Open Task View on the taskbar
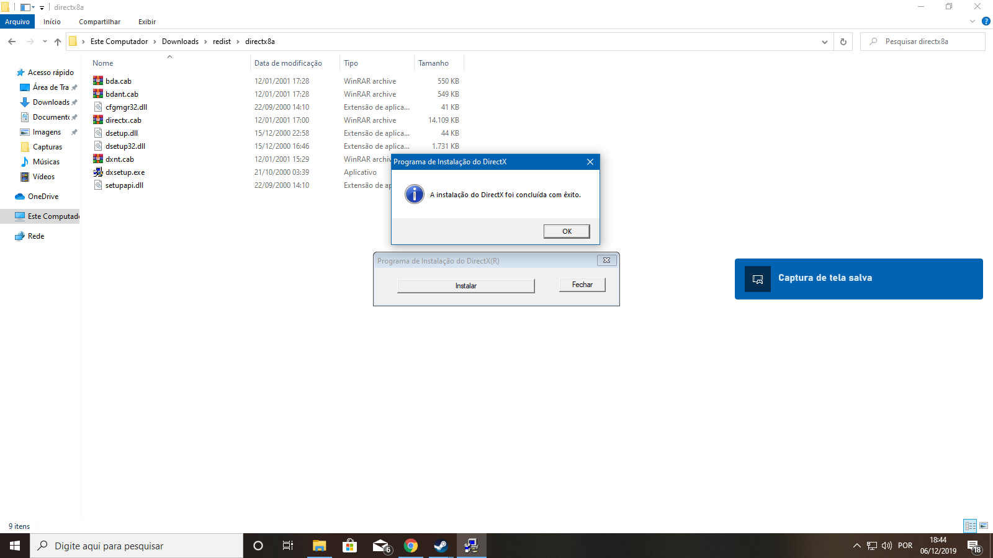 287,546
